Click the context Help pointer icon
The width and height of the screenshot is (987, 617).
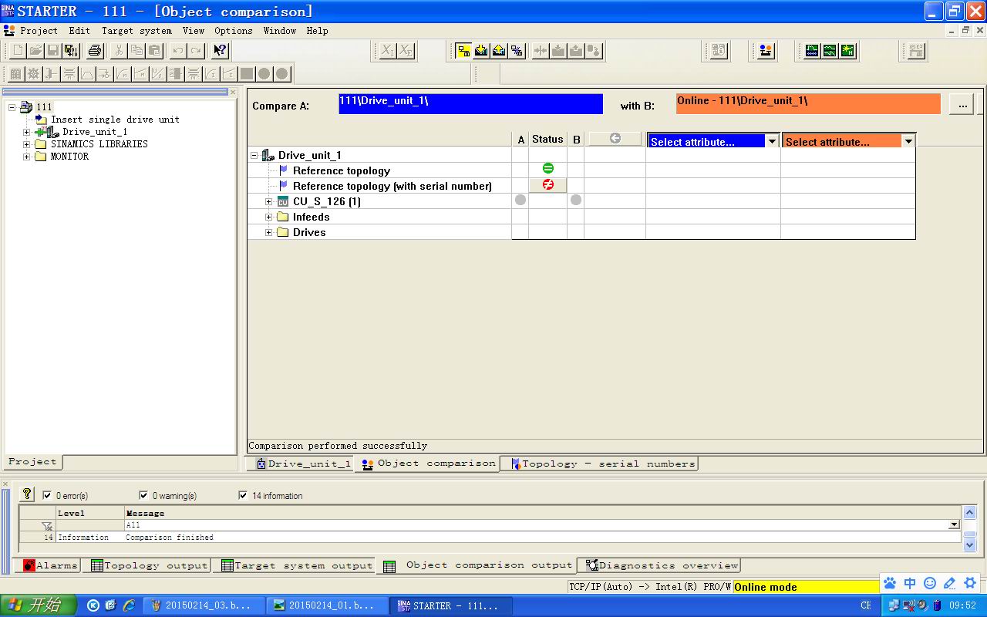(x=220, y=51)
